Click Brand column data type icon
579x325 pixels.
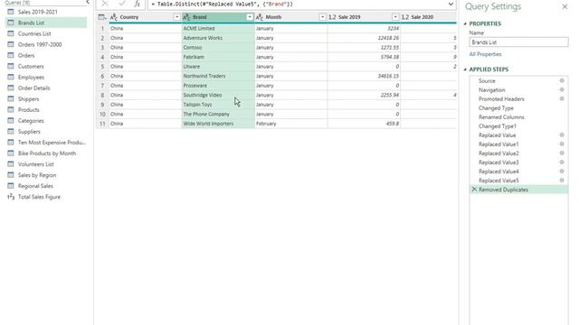tap(186, 17)
